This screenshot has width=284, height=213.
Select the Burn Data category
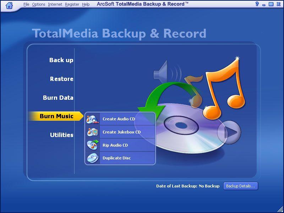[58, 98]
